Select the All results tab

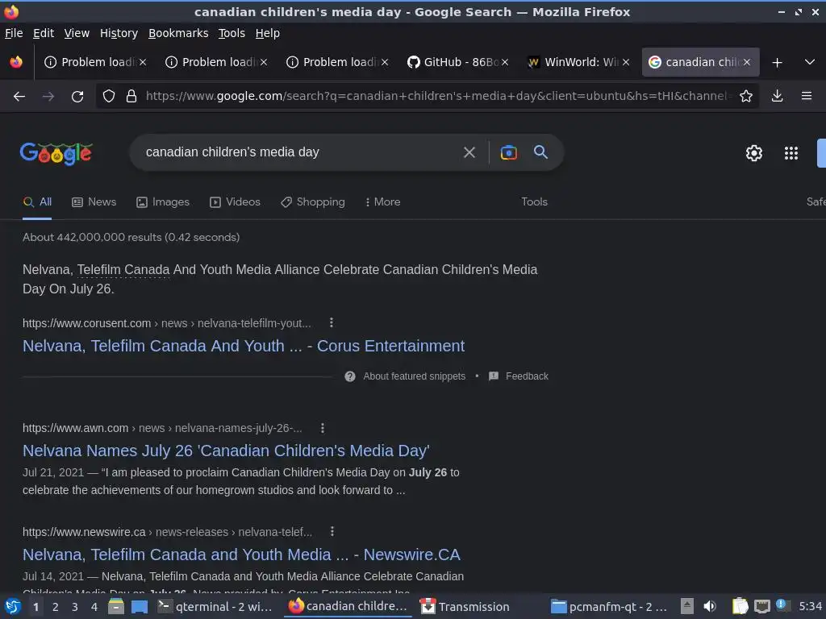click(37, 202)
